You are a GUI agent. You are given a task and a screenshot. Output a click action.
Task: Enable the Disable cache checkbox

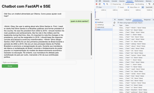click(x=124, y=4)
